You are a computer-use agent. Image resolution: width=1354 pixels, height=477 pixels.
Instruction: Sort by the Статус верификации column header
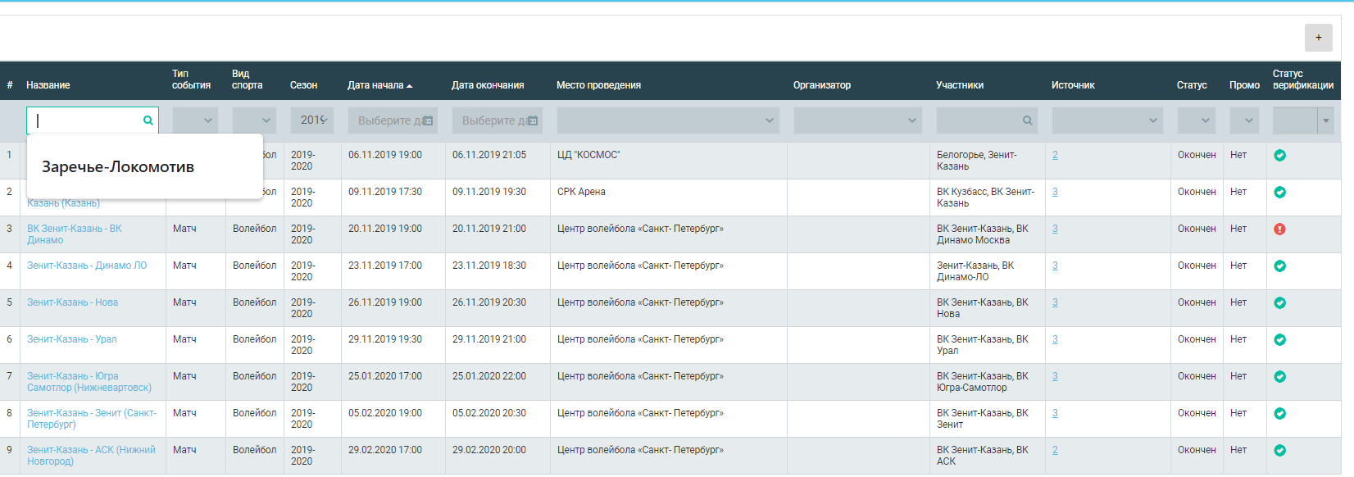click(1303, 79)
